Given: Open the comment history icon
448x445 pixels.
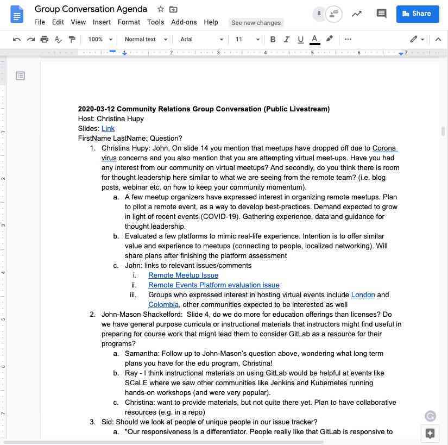Looking at the screenshot, I should 381,13.
